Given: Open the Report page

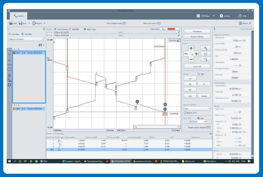Looking at the screenshot, I should (245, 23).
